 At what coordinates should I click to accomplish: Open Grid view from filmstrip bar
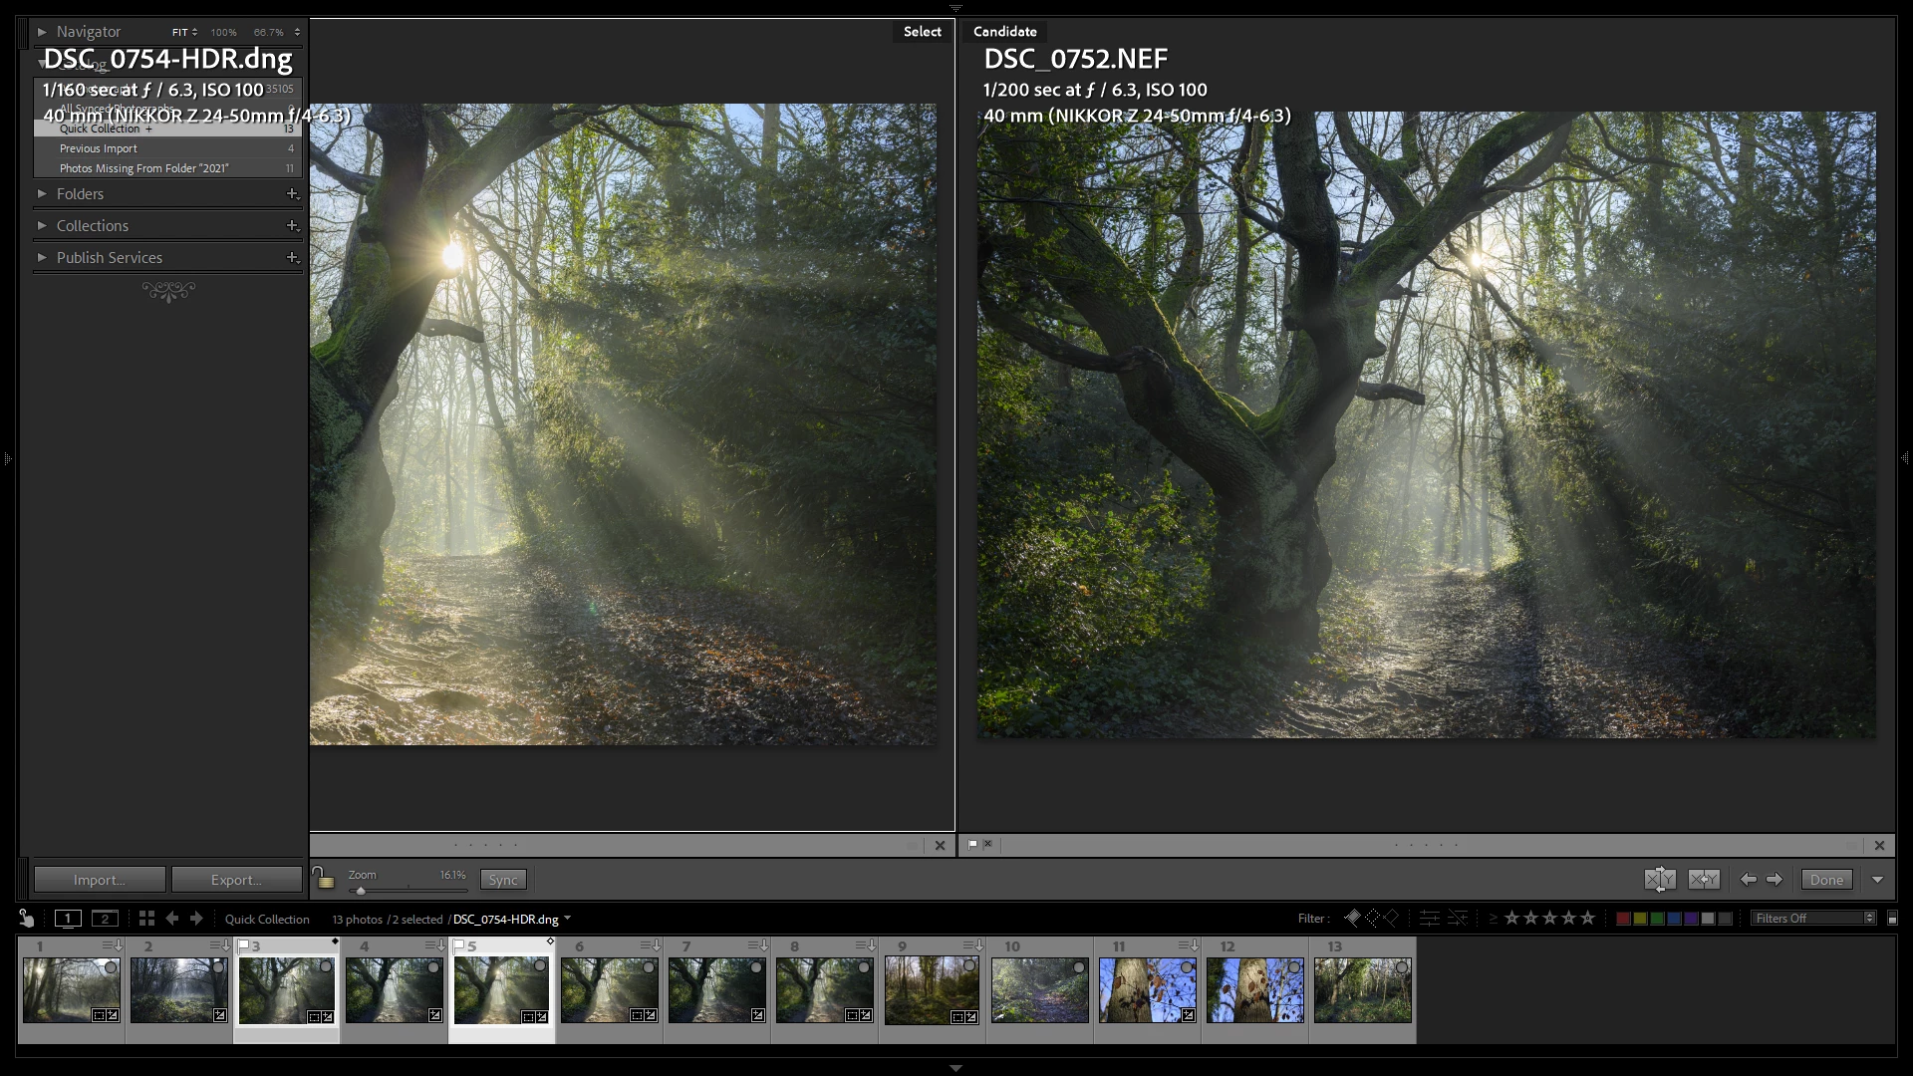click(x=146, y=919)
